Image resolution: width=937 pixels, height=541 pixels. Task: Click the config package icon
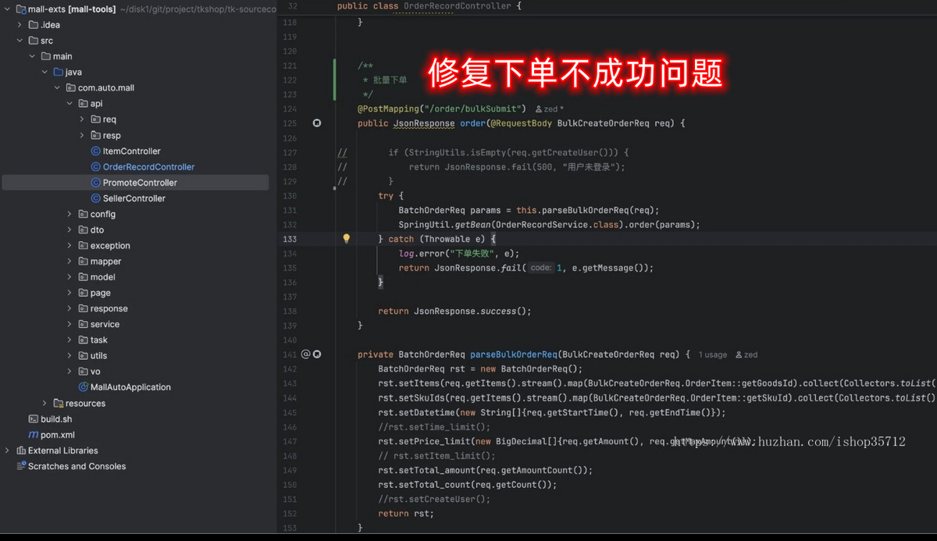coord(84,214)
